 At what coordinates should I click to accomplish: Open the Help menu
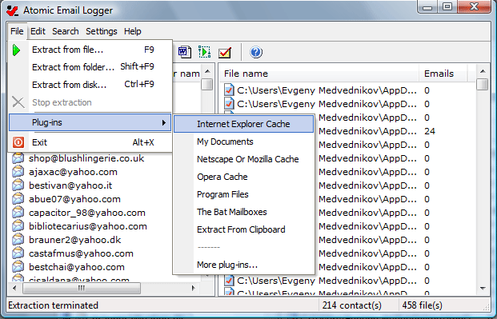133,31
